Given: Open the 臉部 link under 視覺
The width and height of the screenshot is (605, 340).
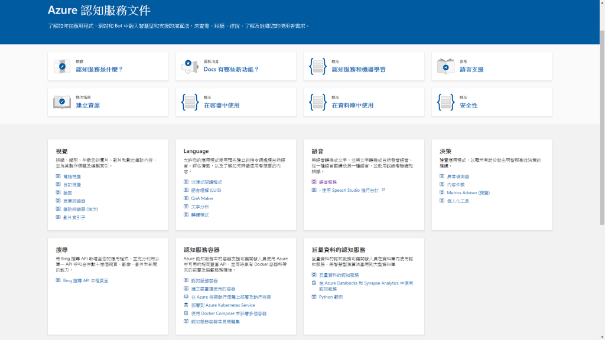Looking at the screenshot, I should tap(67, 193).
